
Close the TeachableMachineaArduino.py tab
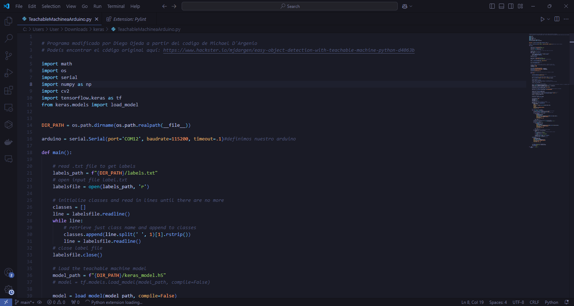97,19
